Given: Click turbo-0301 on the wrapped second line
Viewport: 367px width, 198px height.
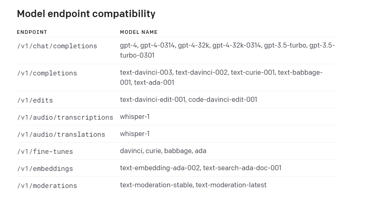Looking at the screenshot, I should coord(137,56).
